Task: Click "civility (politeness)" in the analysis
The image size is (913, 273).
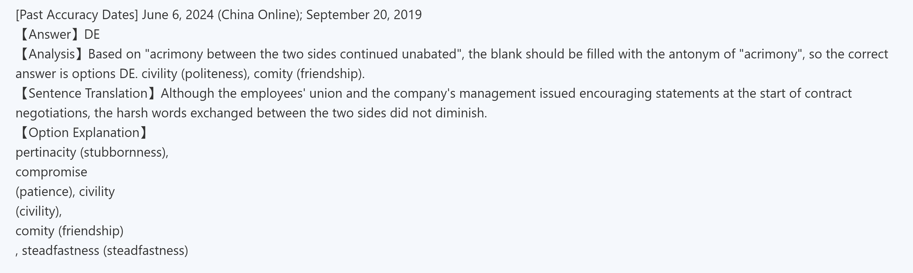Action: pos(195,74)
